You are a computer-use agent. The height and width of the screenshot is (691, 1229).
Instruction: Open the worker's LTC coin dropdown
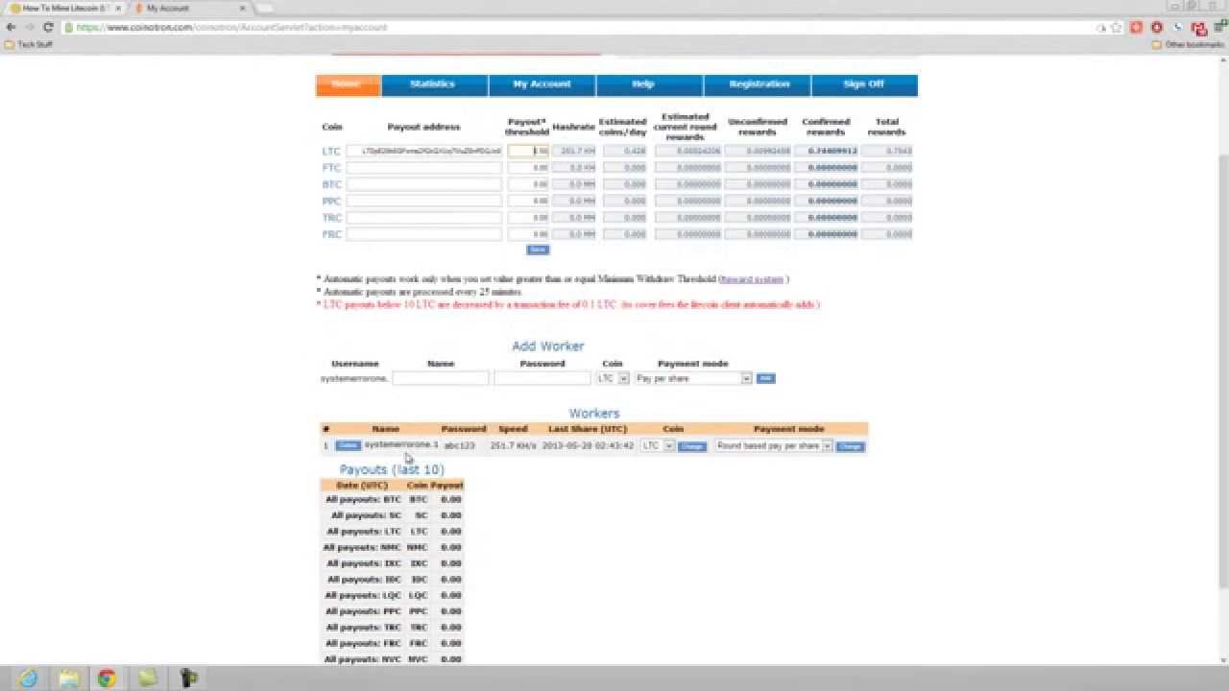pos(658,446)
